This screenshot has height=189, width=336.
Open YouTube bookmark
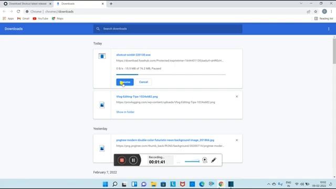[40, 19]
